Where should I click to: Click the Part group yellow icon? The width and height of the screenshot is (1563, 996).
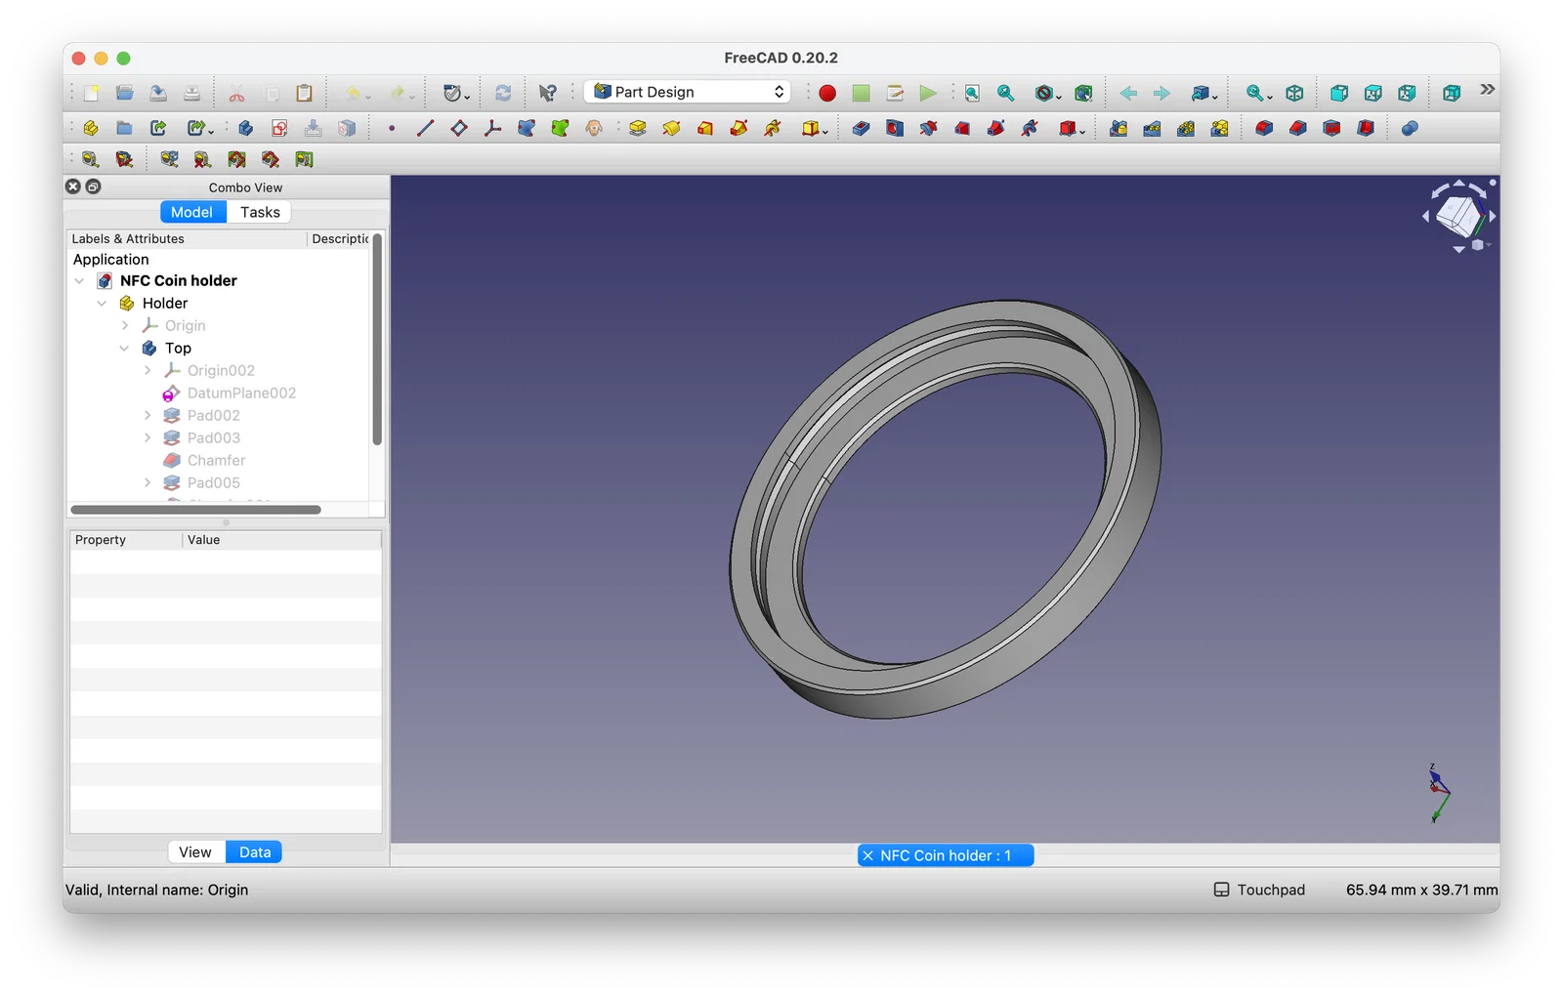click(x=91, y=128)
